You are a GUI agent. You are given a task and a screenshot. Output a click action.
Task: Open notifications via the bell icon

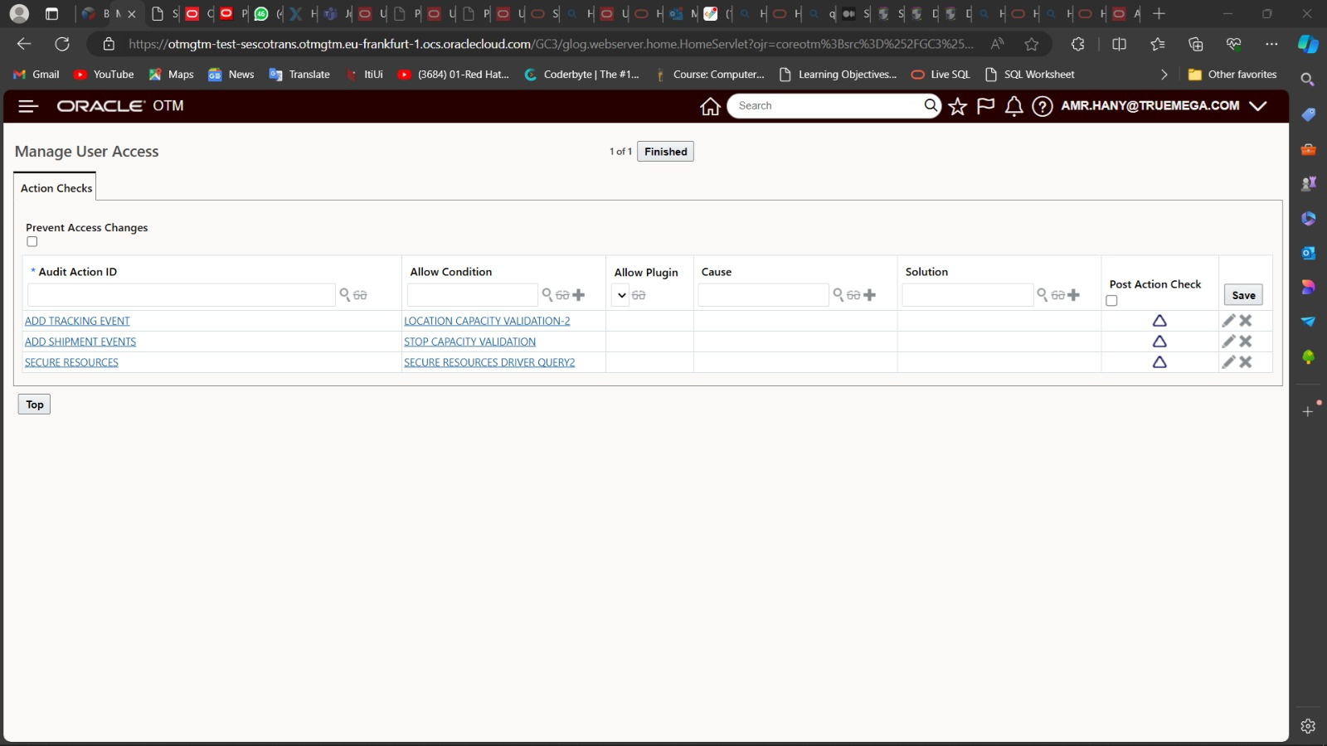[1013, 106]
